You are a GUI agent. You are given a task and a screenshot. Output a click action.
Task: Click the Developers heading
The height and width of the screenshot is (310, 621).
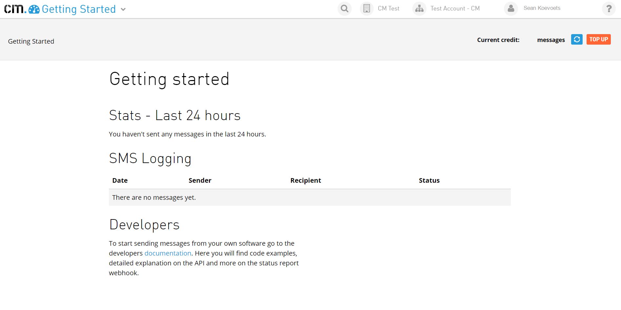(144, 225)
